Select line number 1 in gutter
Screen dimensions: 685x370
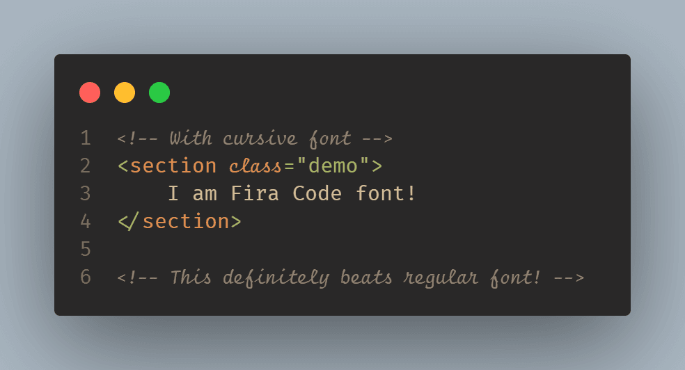86,138
